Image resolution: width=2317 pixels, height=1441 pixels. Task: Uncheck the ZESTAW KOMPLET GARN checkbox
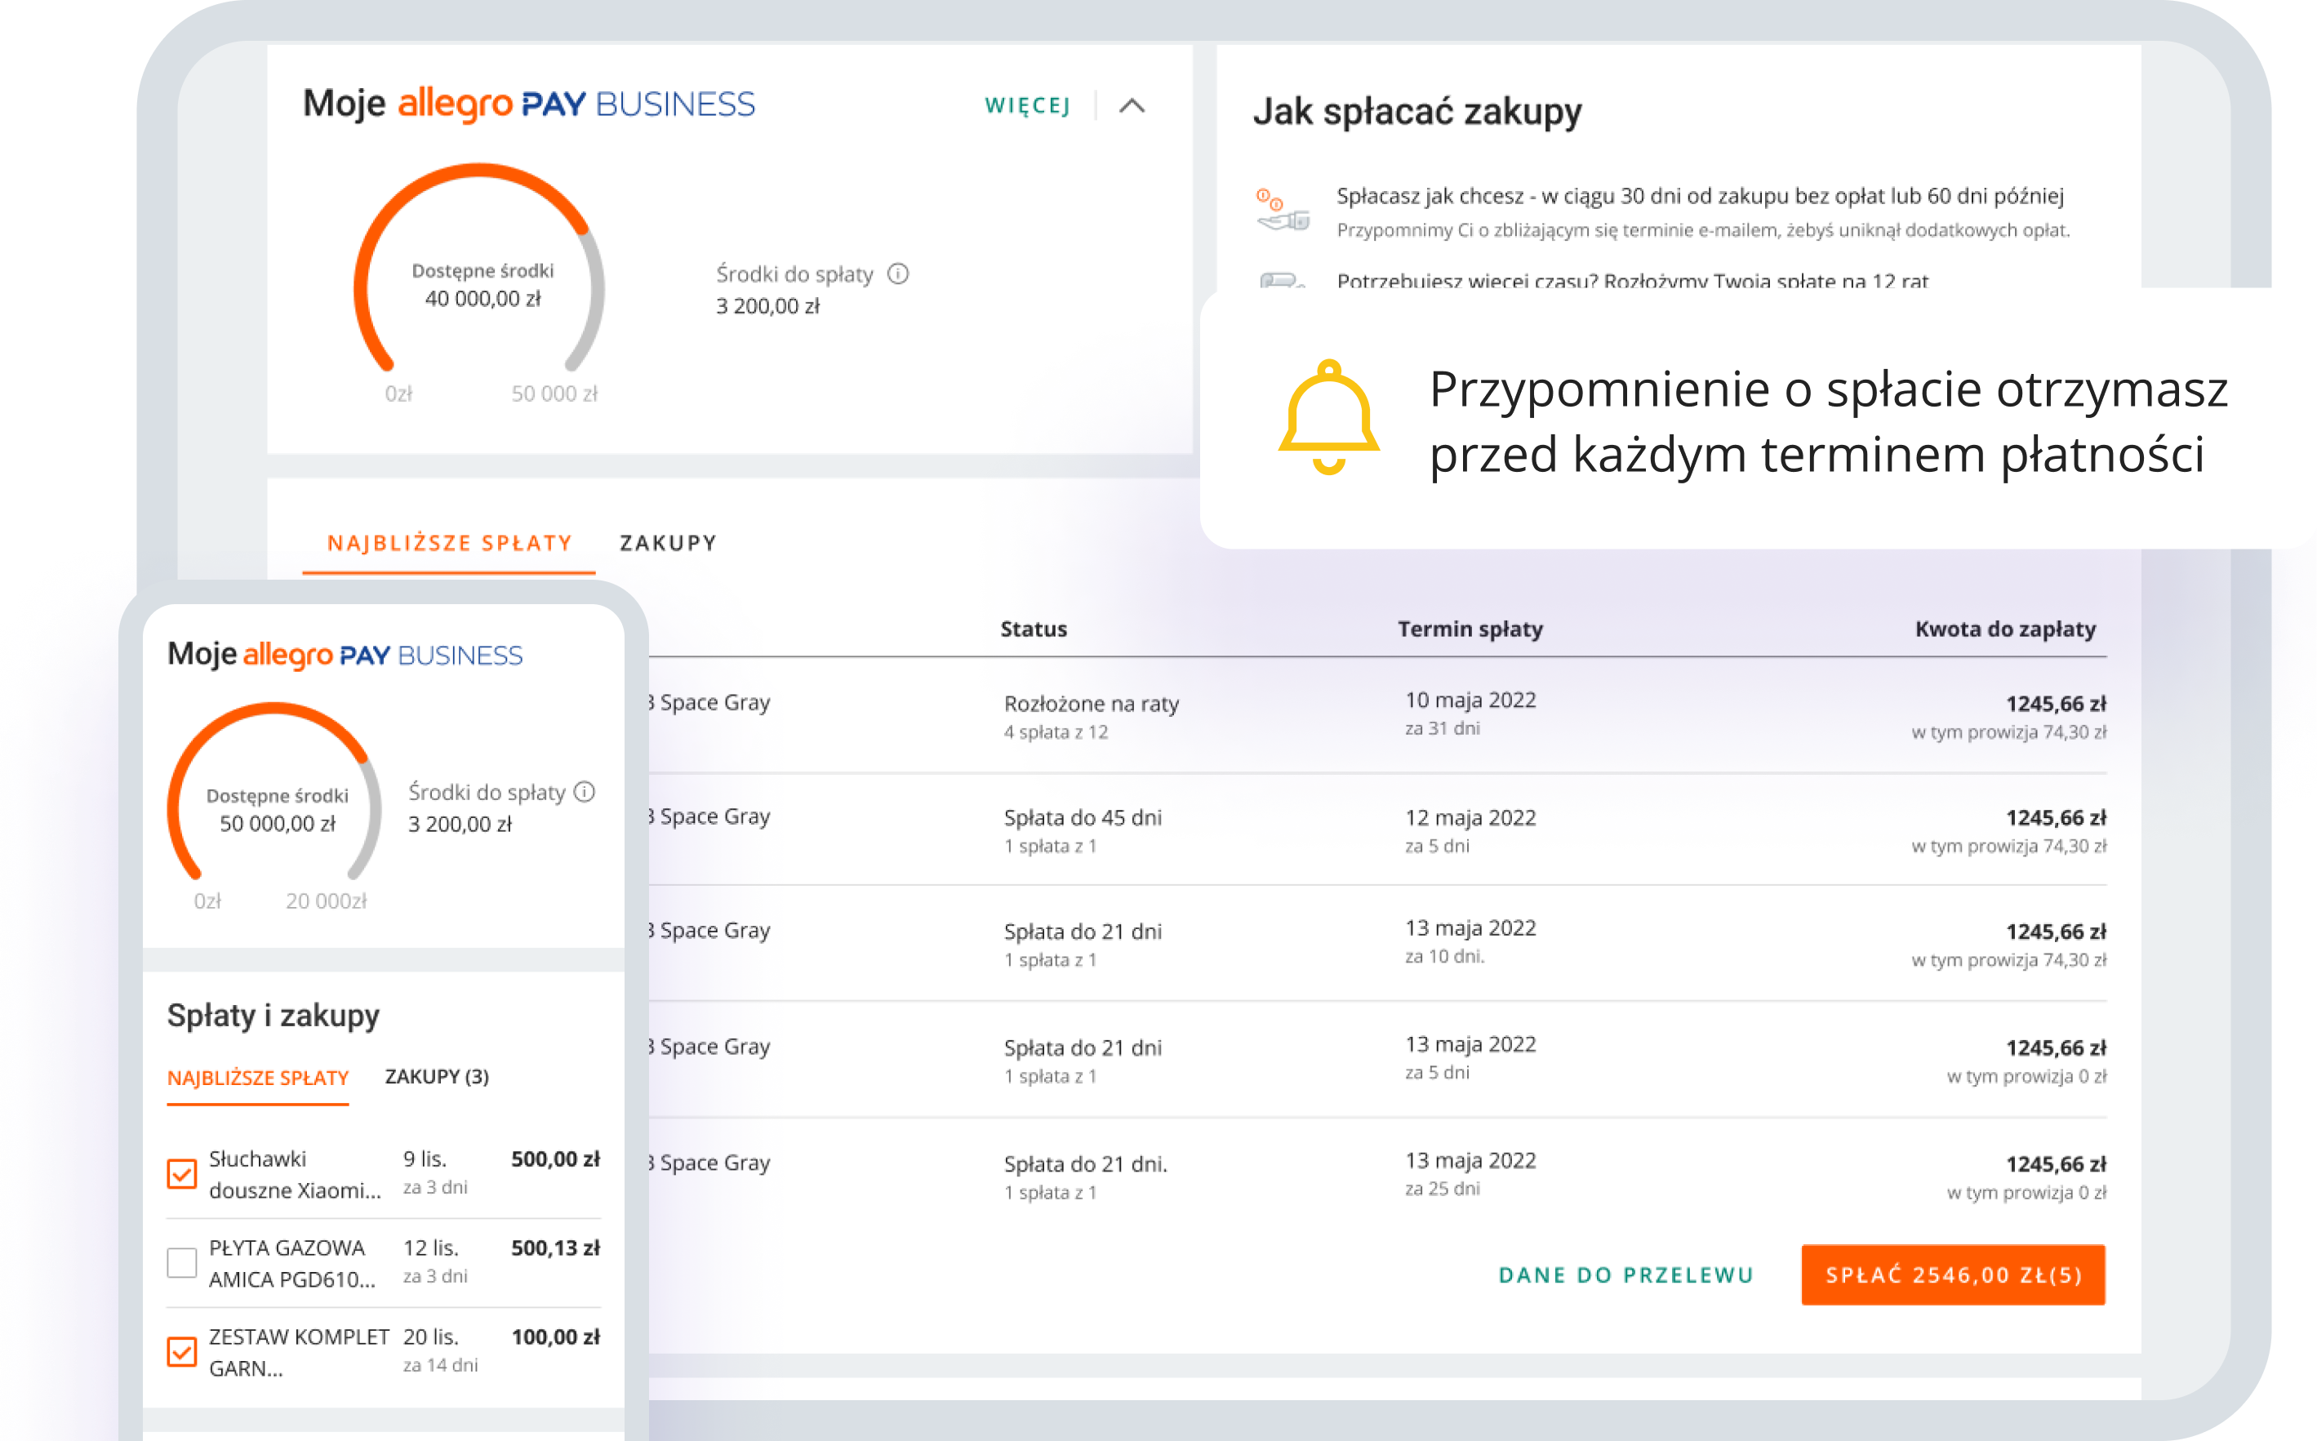pyautogui.click(x=181, y=1351)
